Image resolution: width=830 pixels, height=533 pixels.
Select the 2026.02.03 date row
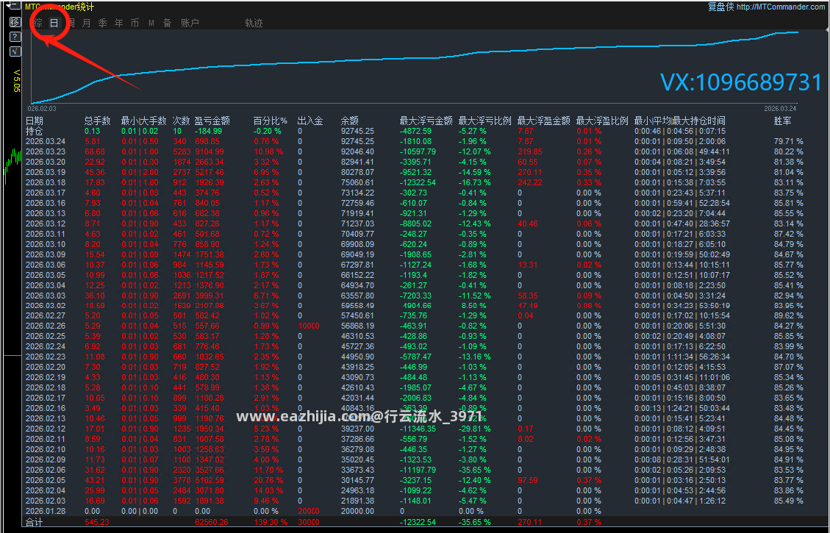click(415, 501)
